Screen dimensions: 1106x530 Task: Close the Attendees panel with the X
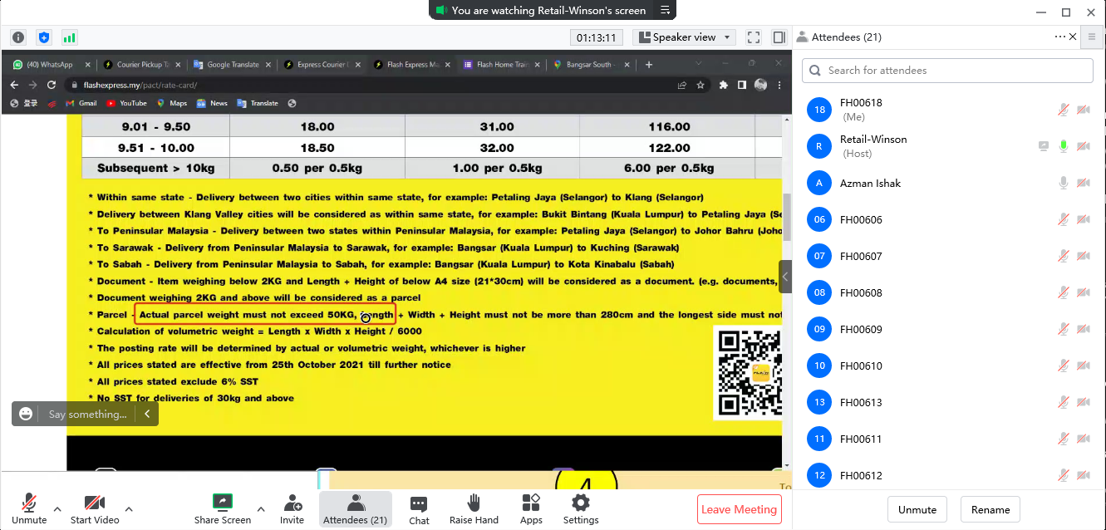click(1073, 37)
